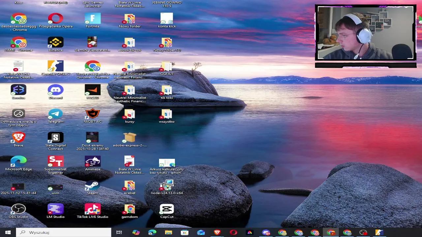Switch to Opera in the taskbar
The width and height of the screenshot is (422, 237).
click(x=233, y=232)
